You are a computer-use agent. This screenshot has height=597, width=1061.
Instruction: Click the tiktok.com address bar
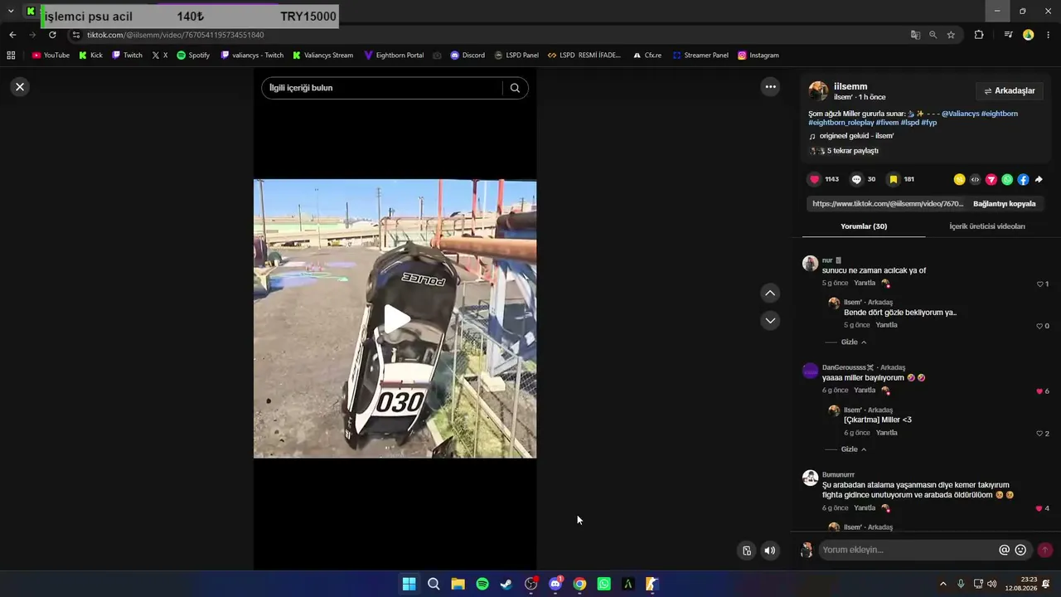[x=489, y=35]
